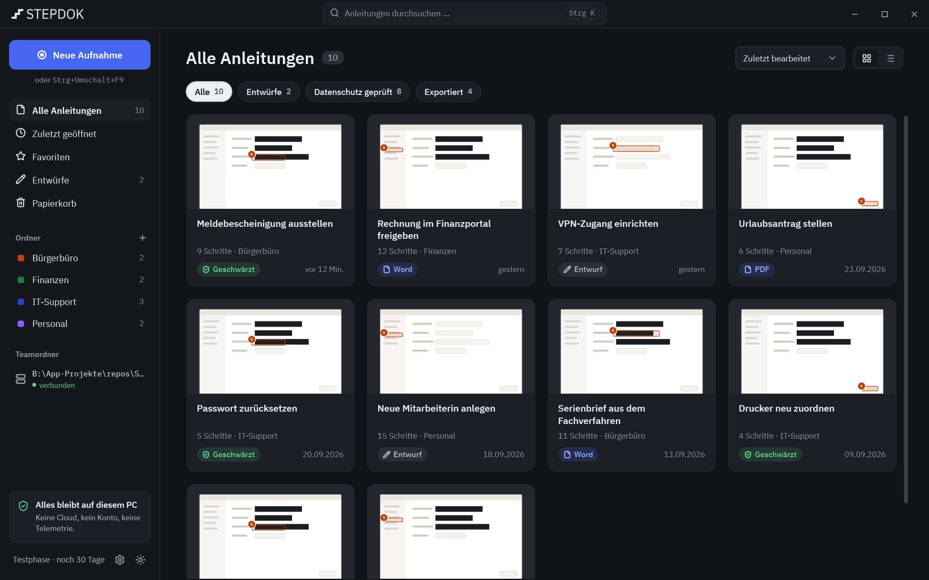Image resolution: width=929 pixels, height=580 pixels.
Task: Switch to list view icon
Action: [890, 58]
